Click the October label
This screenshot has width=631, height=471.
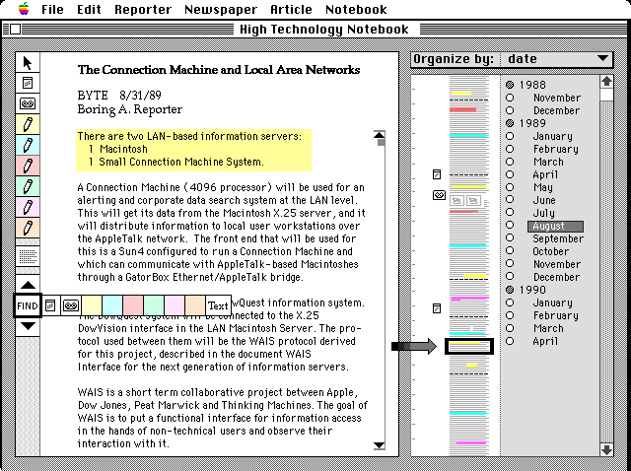click(x=550, y=251)
